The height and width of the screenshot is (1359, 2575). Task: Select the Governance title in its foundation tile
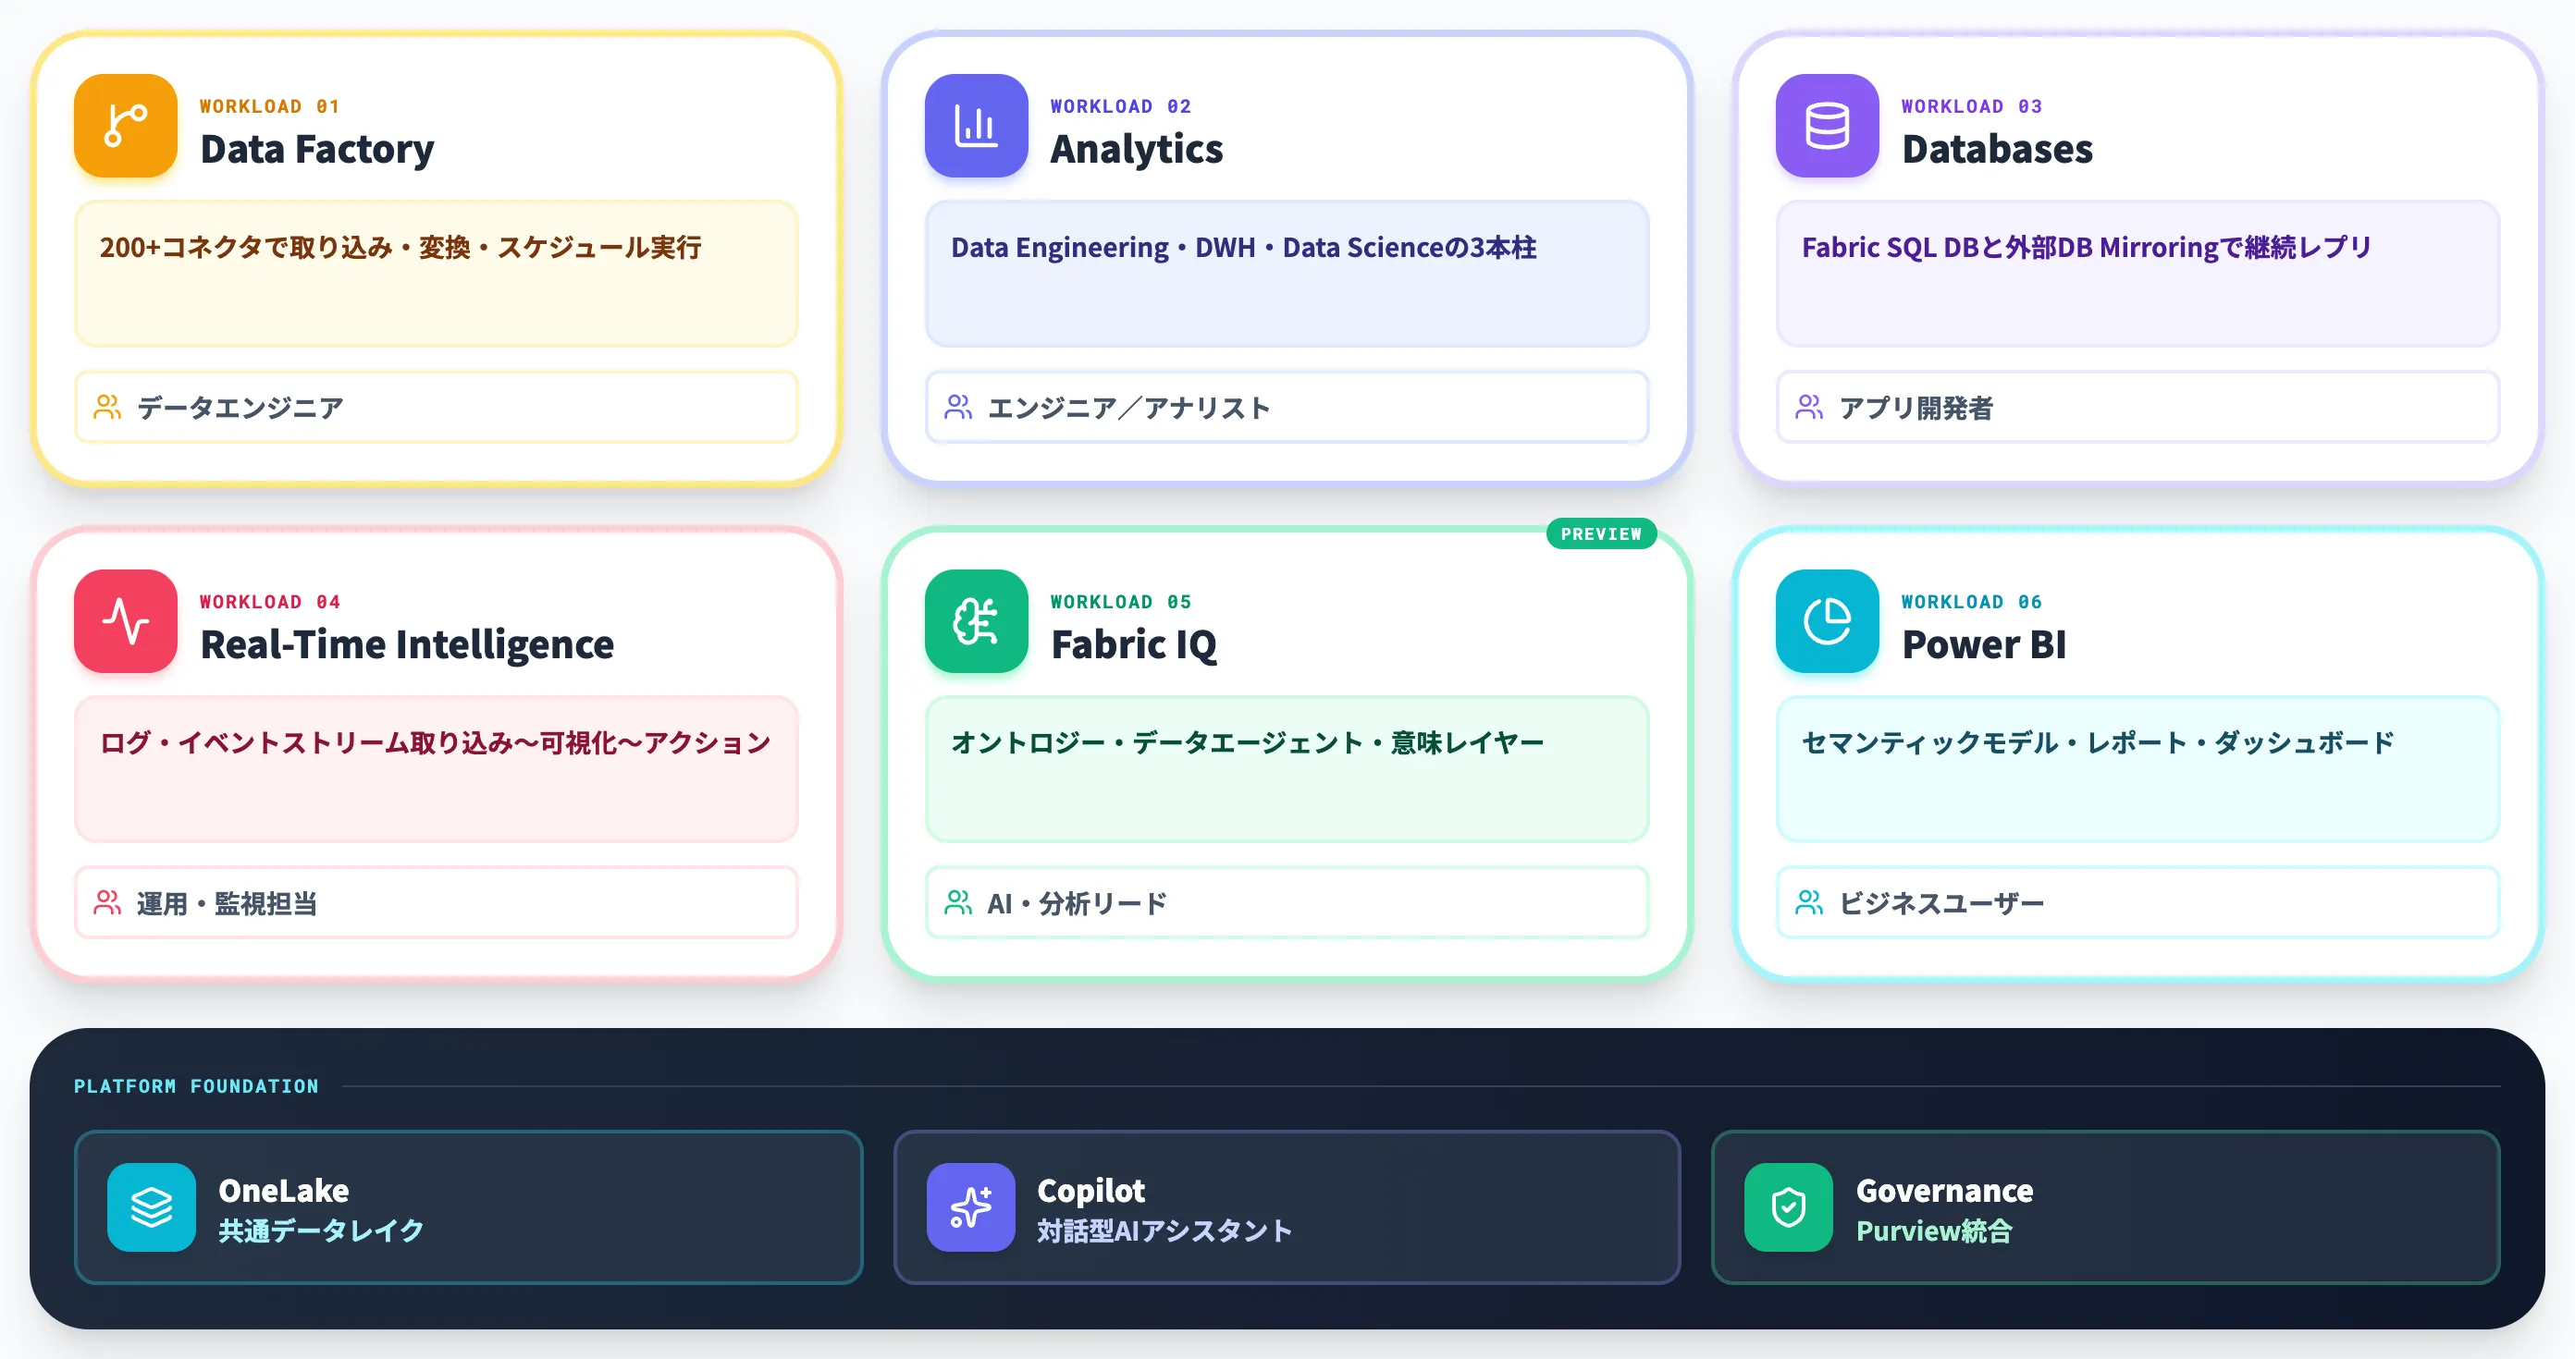tap(1944, 1190)
